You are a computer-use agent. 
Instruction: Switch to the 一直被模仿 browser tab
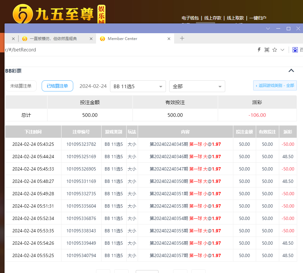point(54,39)
